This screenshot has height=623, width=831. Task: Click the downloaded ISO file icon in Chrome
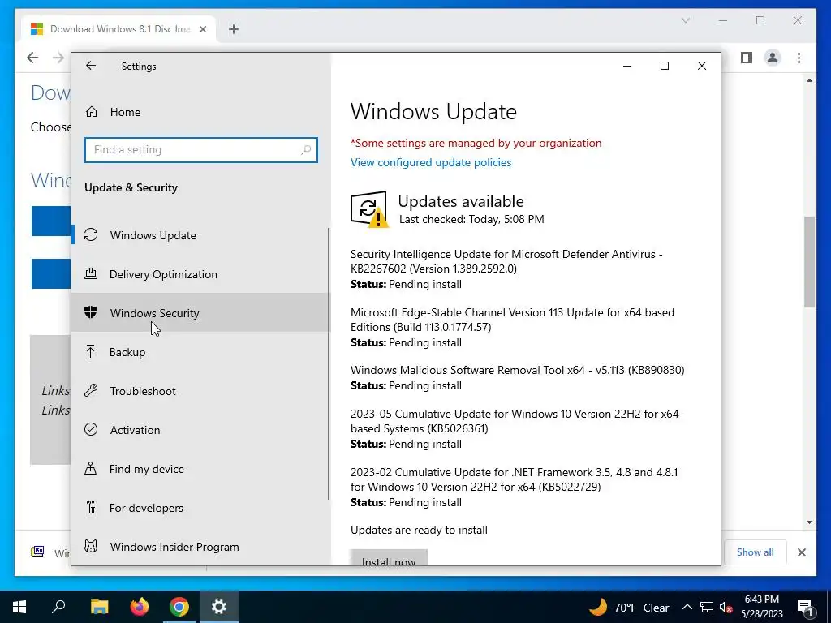coord(37,552)
